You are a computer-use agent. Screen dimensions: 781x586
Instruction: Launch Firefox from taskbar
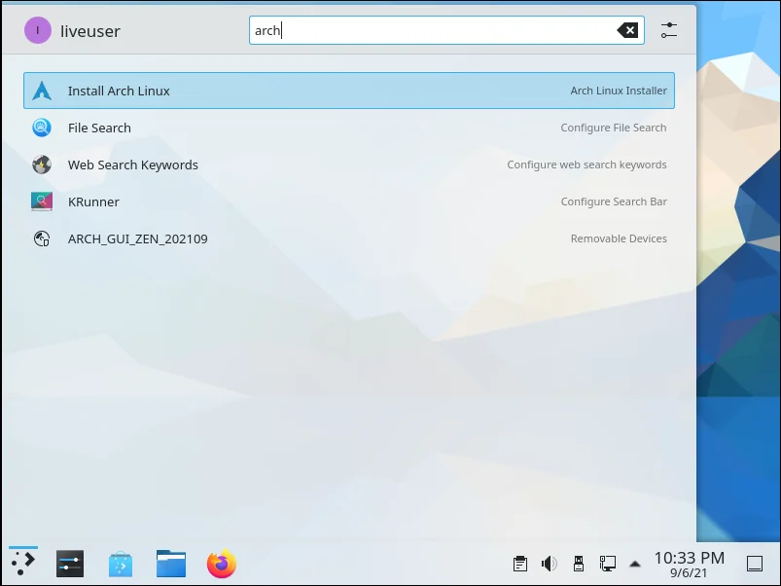pos(222,564)
